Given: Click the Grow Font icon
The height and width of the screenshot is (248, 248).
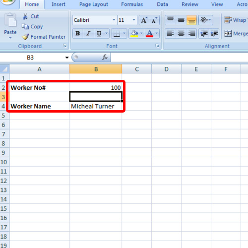Looking at the screenshot, I should pos(144,20).
